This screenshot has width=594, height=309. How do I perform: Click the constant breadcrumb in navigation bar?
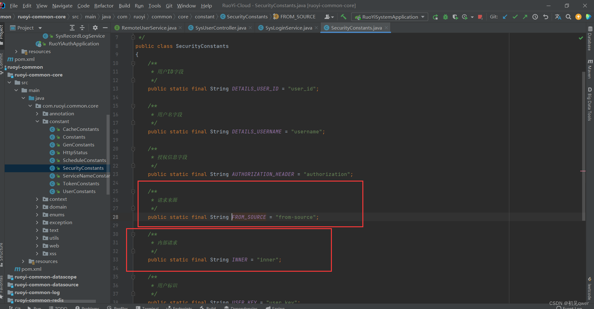pos(205,16)
